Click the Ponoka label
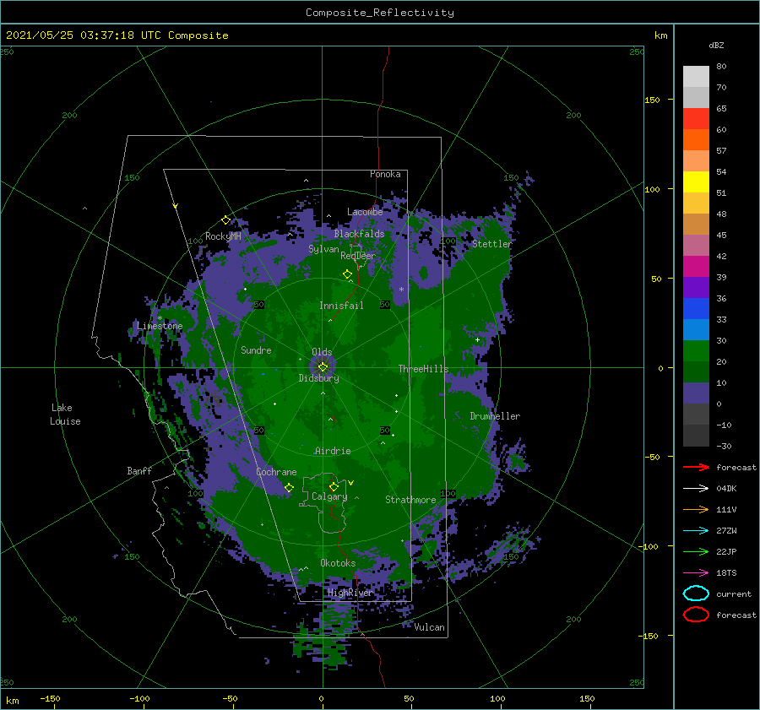Viewport: 760px width, 710px height. [385, 174]
